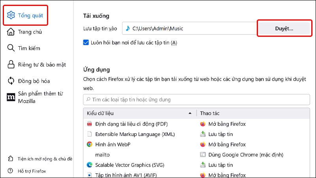Open XML action dropdown: Lưu tập tin
316x178 pixels.
[x=221, y=134]
